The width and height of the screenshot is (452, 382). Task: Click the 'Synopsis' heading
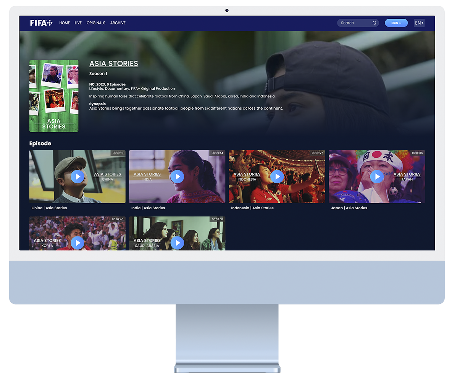[97, 104]
